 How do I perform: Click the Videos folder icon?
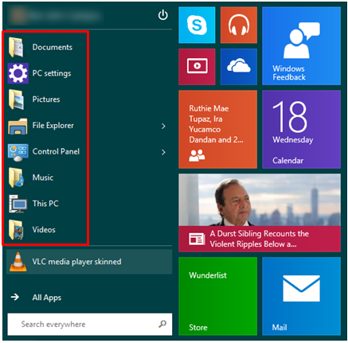pyautogui.click(x=17, y=230)
